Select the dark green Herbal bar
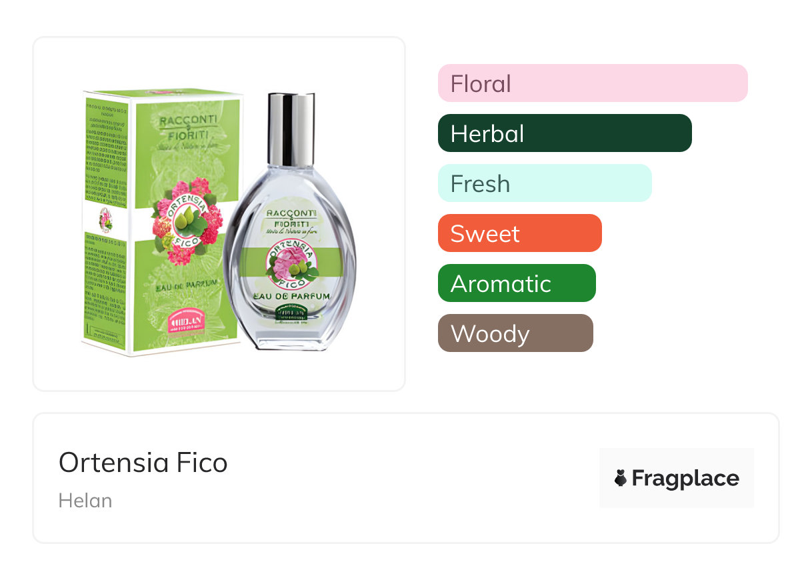The image size is (812, 576). click(565, 133)
